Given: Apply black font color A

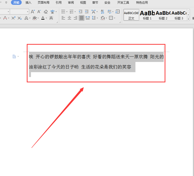Looking at the screenshot, I should tap(43, 18).
